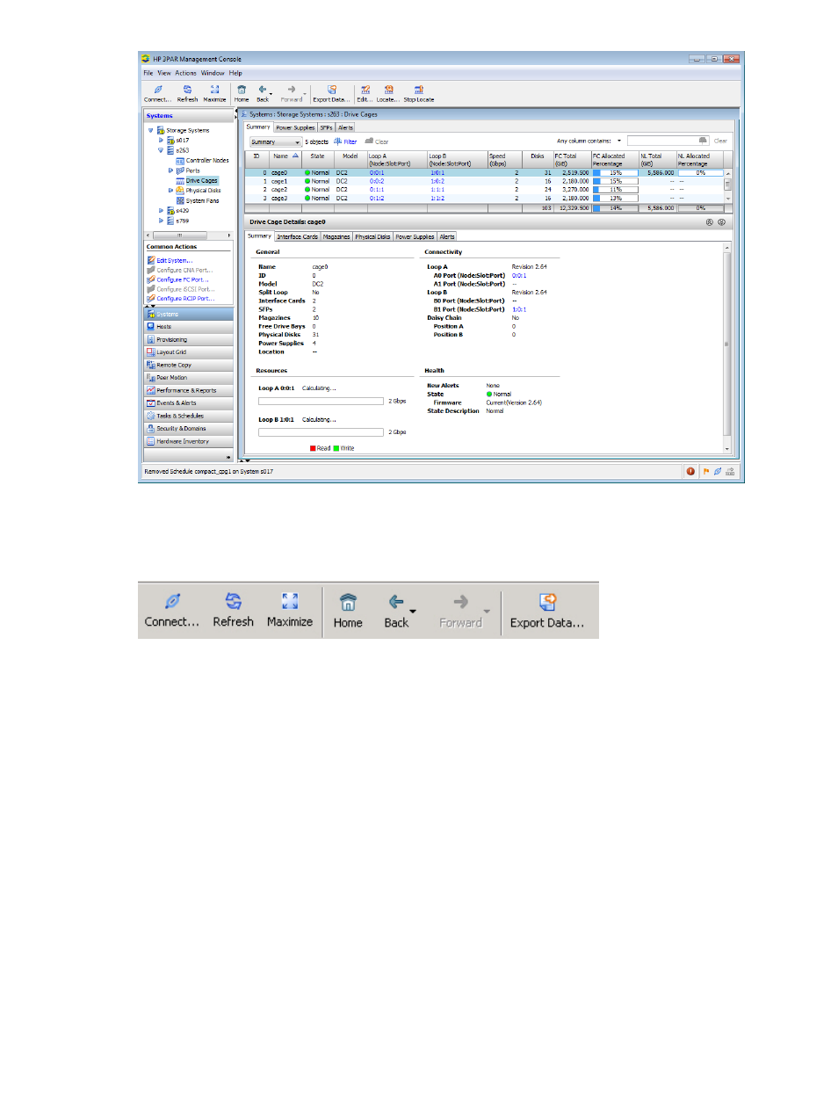Click the Home icon in the console toolbar
This screenshot has height=1116, width=838.
242,90
